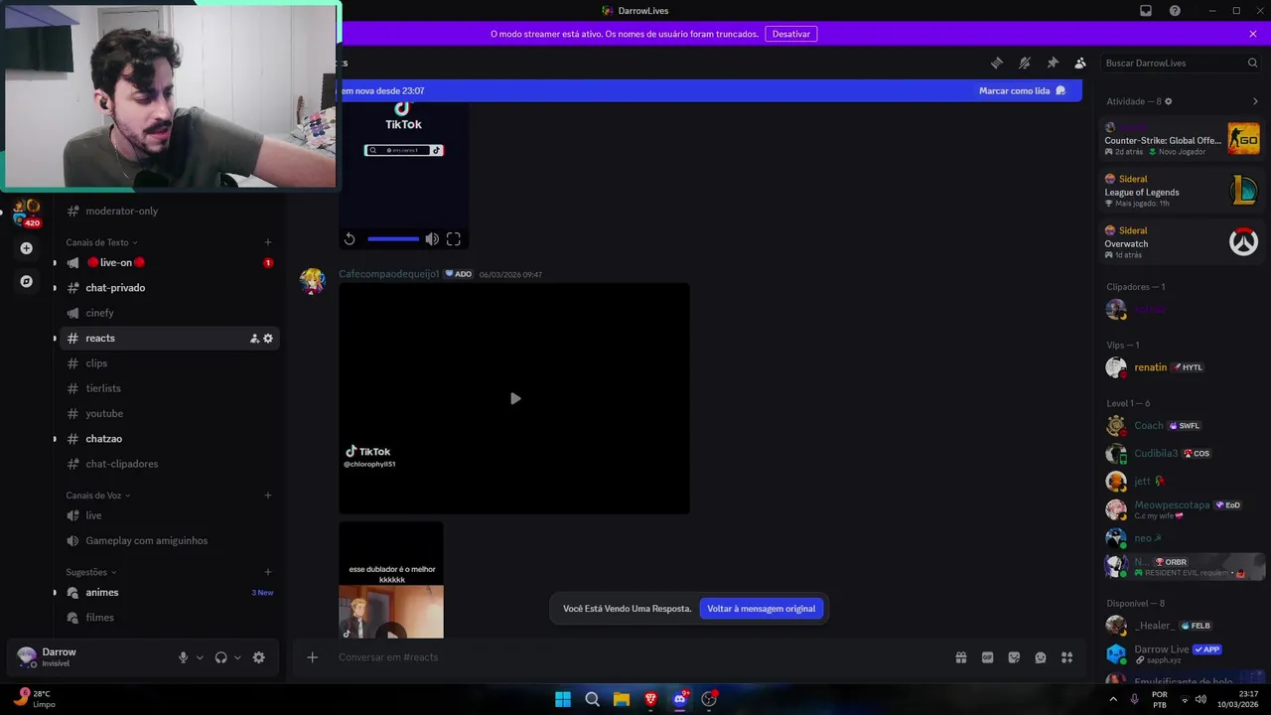Image resolution: width=1271 pixels, height=715 pixels.
Task: Collapse the Sugestões category
Action: click(91, 572)
